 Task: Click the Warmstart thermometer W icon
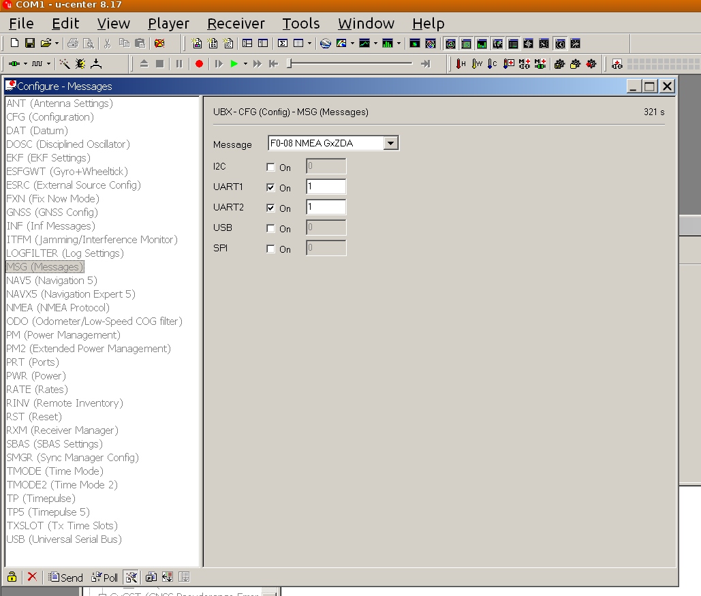click(477, 64)
